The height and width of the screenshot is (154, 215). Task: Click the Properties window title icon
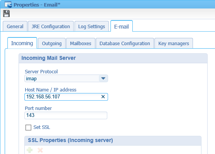(x=8, y=5)
